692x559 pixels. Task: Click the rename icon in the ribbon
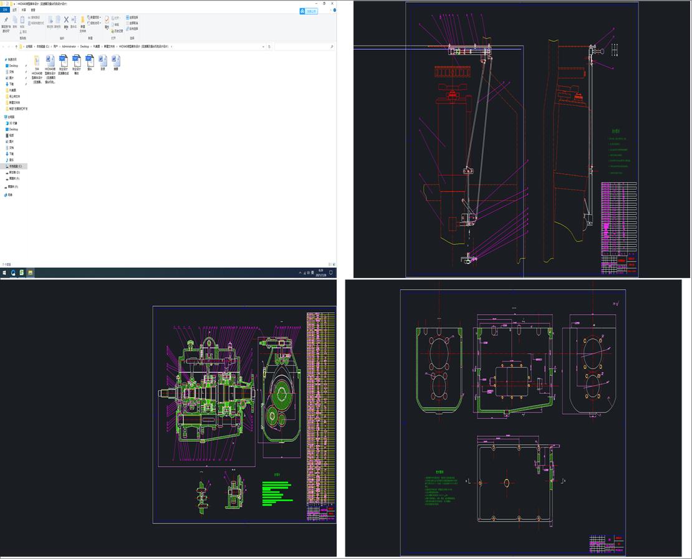(x=74, y=21)
